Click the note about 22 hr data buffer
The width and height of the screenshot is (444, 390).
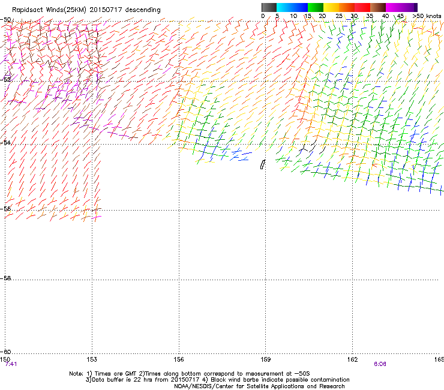(x=217, y=380)
